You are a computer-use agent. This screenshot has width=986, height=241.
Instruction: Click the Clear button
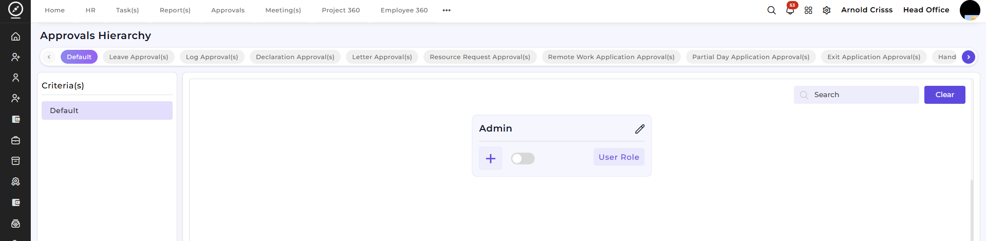point(944,95)
